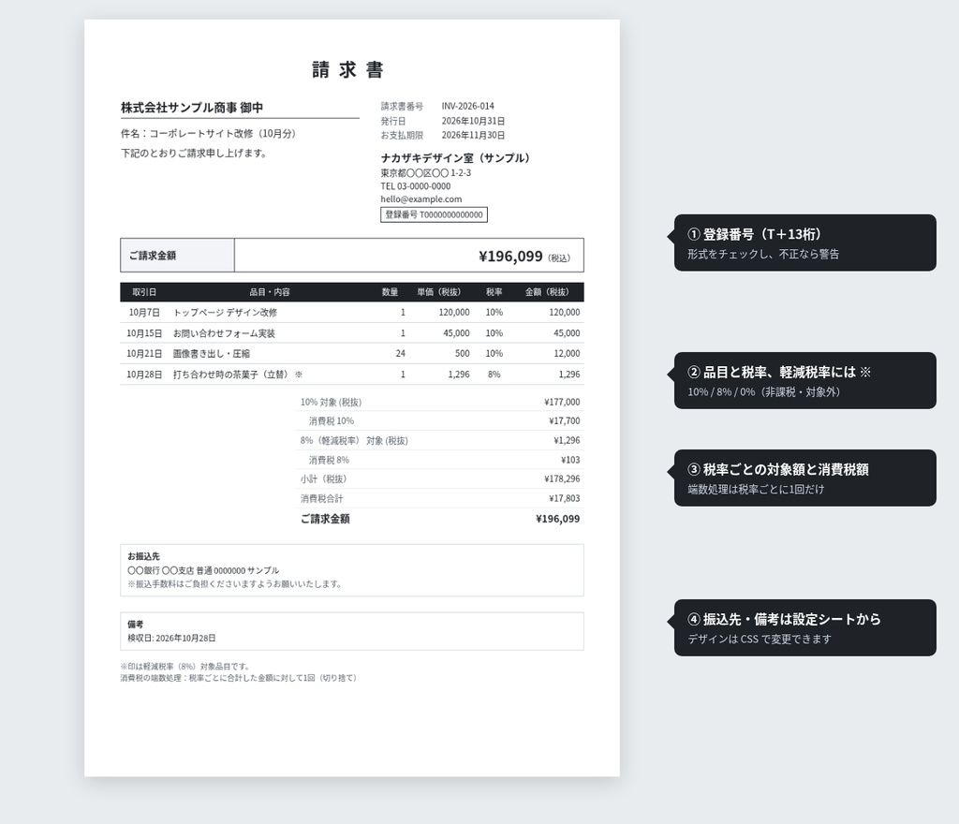Click the 単価（税抜） column header
This screenshot has width=959, height=824.
[439, 292]
